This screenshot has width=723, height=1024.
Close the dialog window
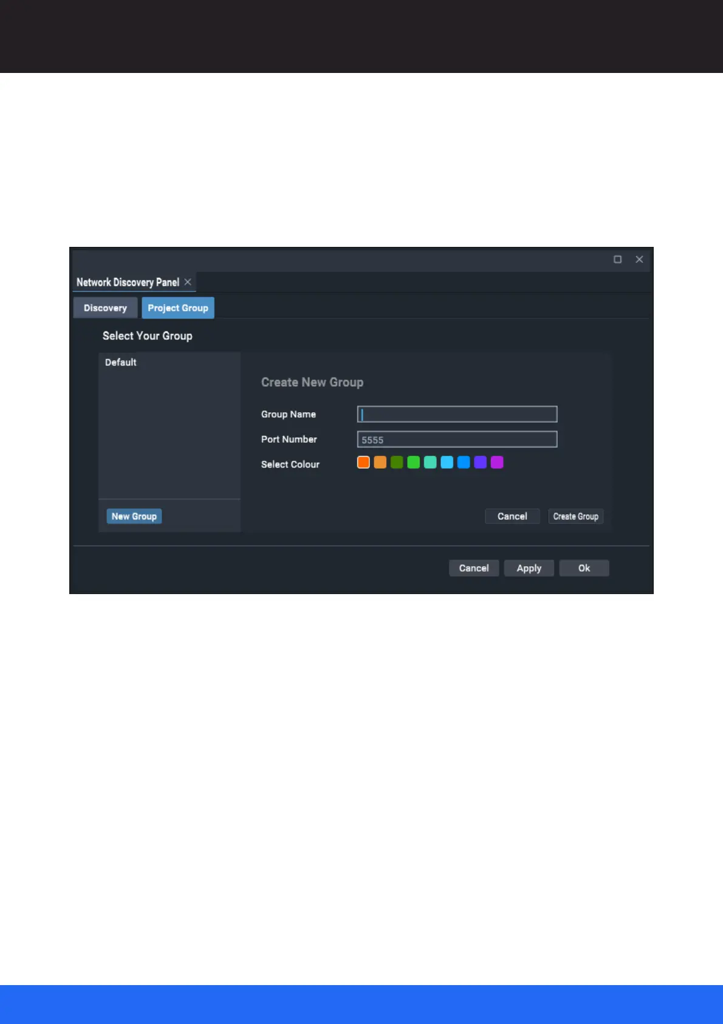point(639,260)
